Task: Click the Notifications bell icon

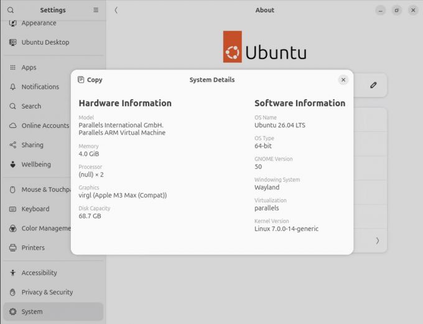Action: [x=12, y=87]
